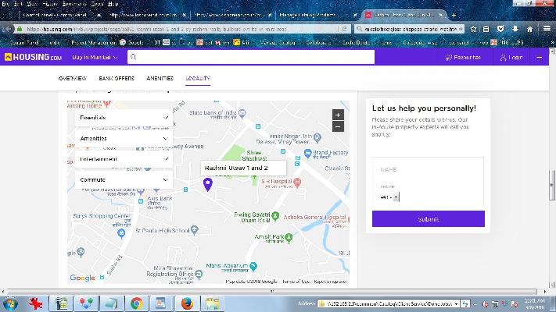Screen dimensions: 556x312
Task: Expand the Entertainment map filter
Action: pyautogui.click(x=124, y=159)
